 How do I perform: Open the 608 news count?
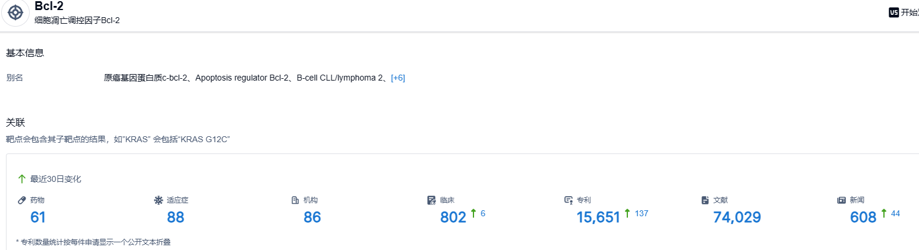pyautogui.click(x=863, y=217)
